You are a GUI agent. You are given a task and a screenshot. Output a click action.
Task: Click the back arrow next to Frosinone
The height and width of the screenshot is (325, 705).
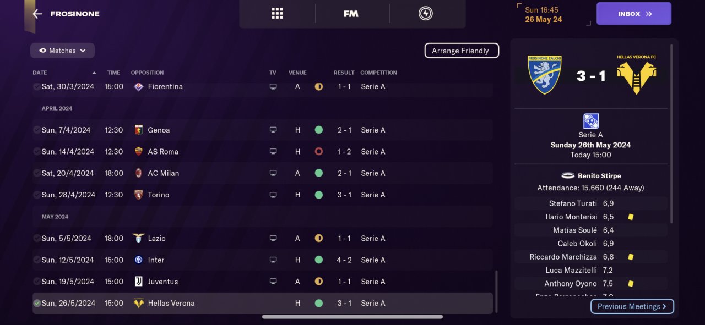[37, 14]
